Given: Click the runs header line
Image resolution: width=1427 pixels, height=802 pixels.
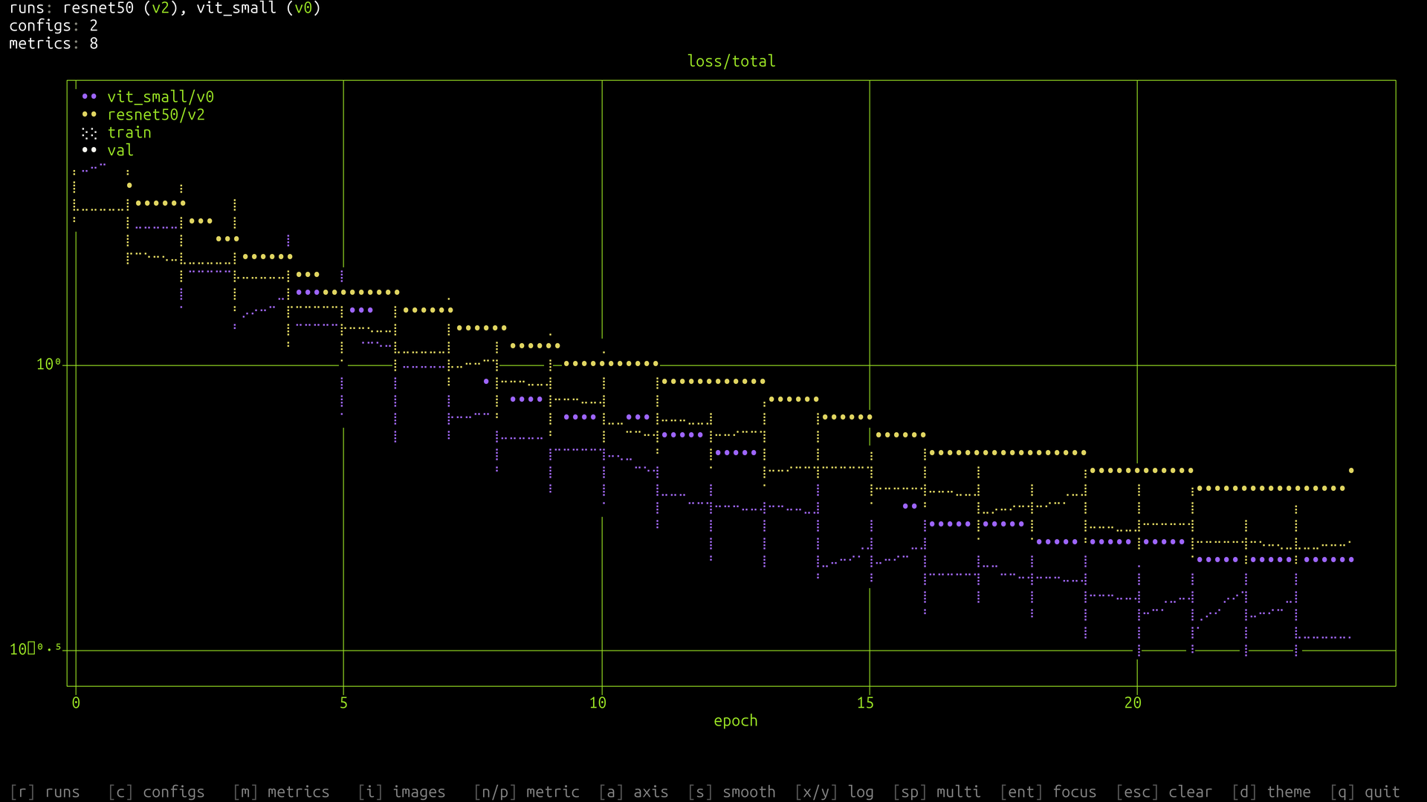Looking at the screenshot, I should (165, 8).
